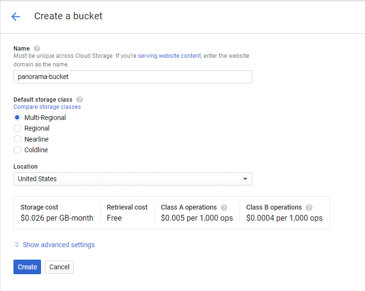Follow the Compare storage classes link
Image resolution: width=365 pixels, height=291 pixels.
click(47, 107)
